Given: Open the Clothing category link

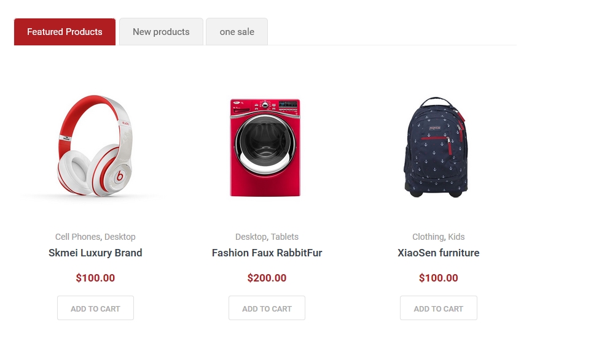Looking at the screenshot, I should click(x=428, y=237).
